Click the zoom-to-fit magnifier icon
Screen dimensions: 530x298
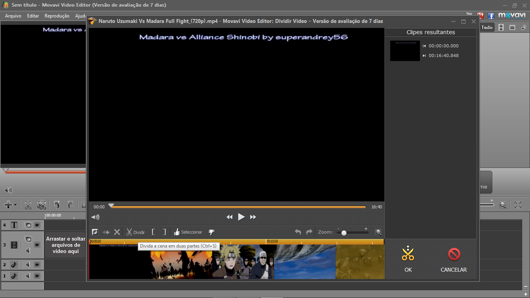tap(378, 232)
